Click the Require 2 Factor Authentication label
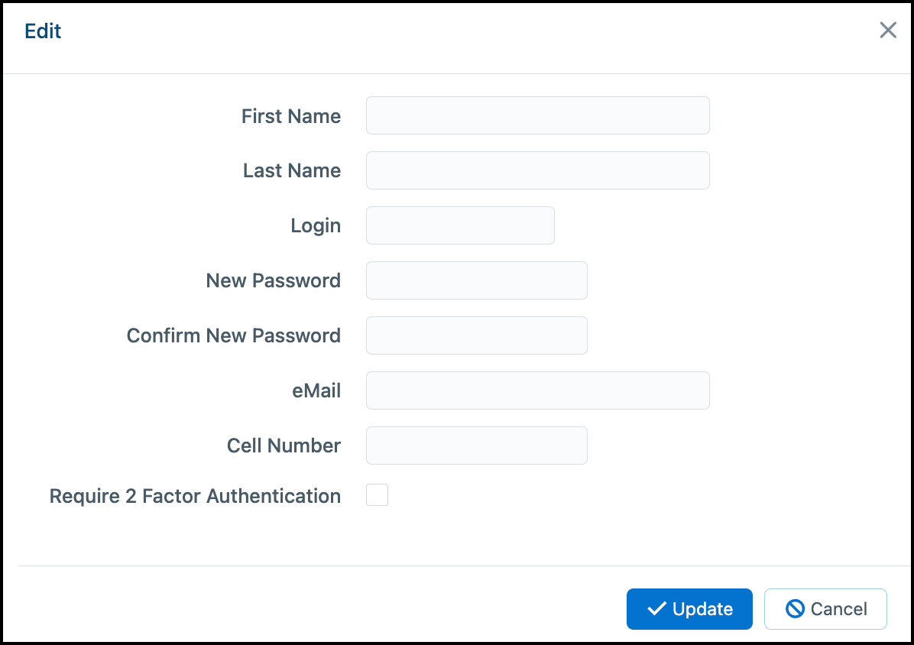This screenshot has width=914, height=645. pyautogui.click(x=195, y=496)
